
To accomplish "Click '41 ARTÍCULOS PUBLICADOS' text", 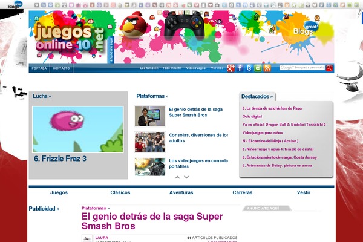I will pos(212,238).
